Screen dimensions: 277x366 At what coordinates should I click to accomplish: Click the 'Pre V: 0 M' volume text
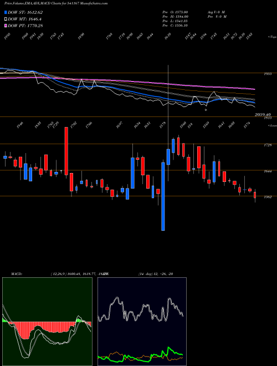point(217,16)
